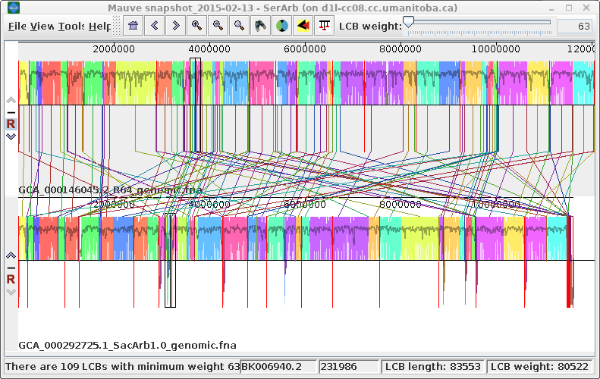Open the Help menu
Screen dimensions: 600x379
coord(99,26)
